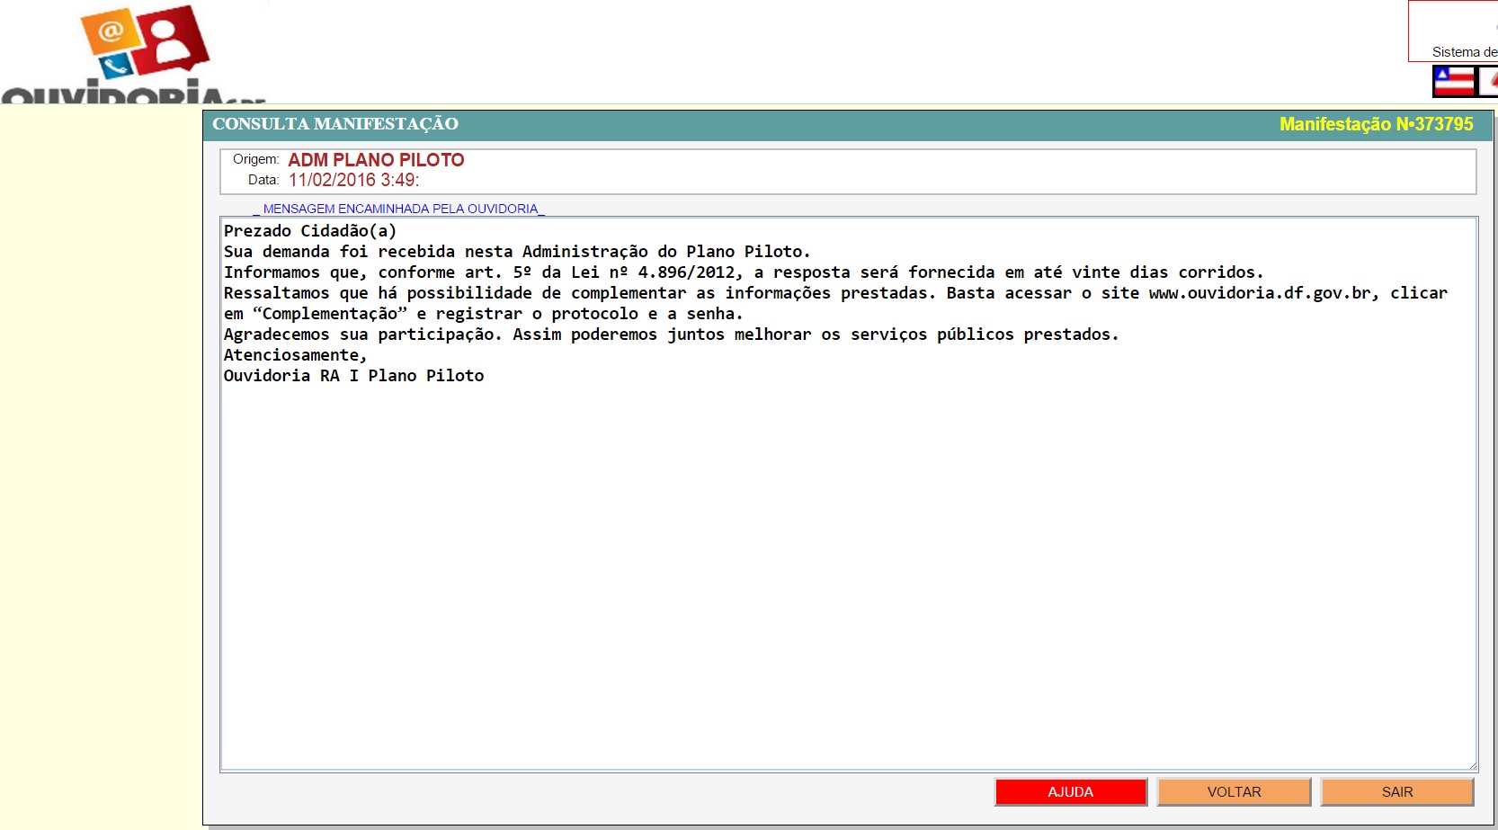
Task: Click the date value 11/02/2016 3:49
Action: (353, 180)
